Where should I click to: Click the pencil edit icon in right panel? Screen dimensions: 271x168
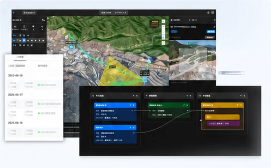pos(214,27)
